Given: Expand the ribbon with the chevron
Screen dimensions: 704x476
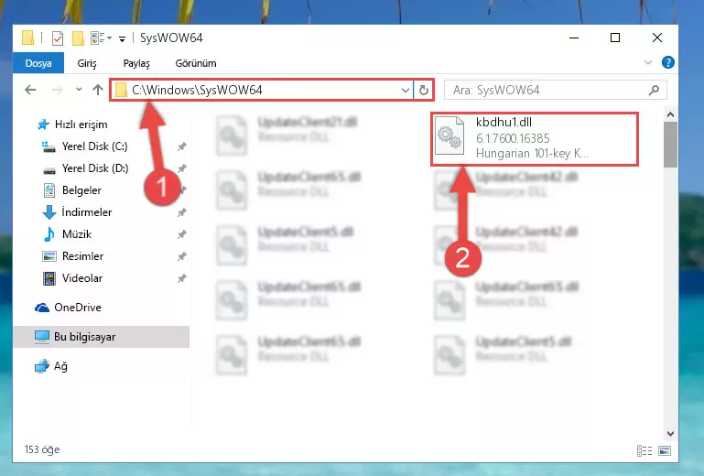Looking at the screenshot, I should [x=648, y=62].
